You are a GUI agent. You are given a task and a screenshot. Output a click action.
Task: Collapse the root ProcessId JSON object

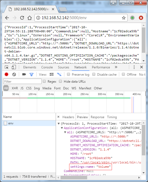coord(59,124)
